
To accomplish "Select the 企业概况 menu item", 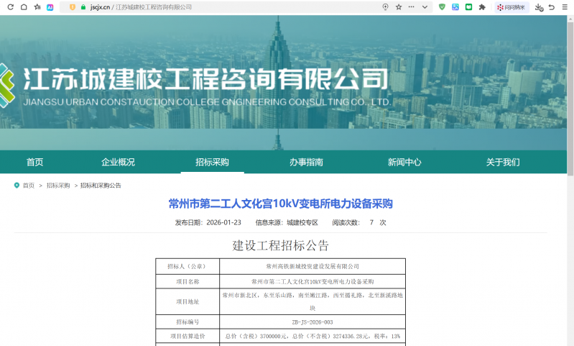I will (x=118, y=162).
